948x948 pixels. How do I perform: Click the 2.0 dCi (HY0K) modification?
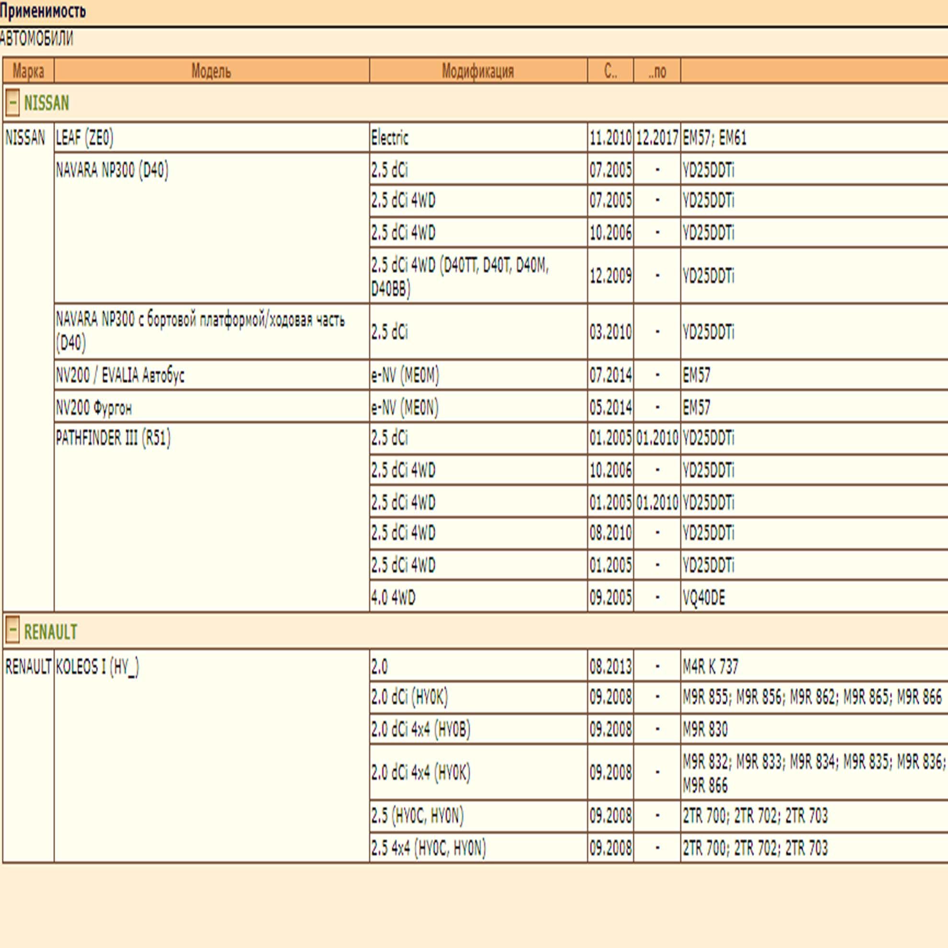pos(478,697)
